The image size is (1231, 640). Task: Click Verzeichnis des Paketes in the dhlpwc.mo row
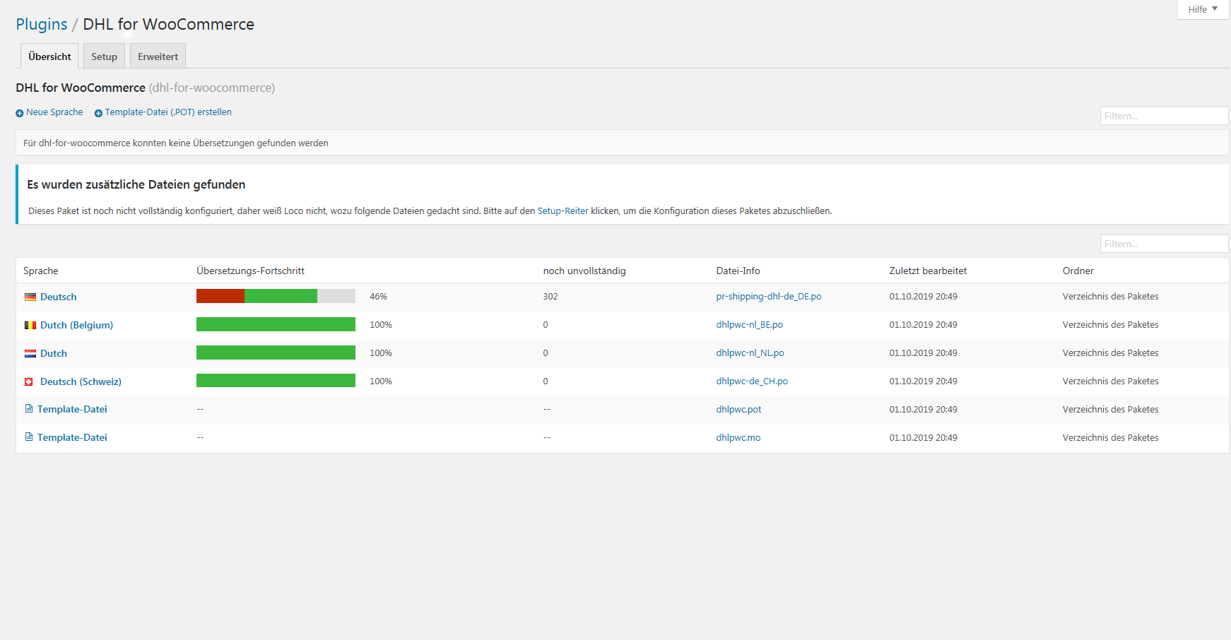pyautogui.click(x=1110, y=438)
